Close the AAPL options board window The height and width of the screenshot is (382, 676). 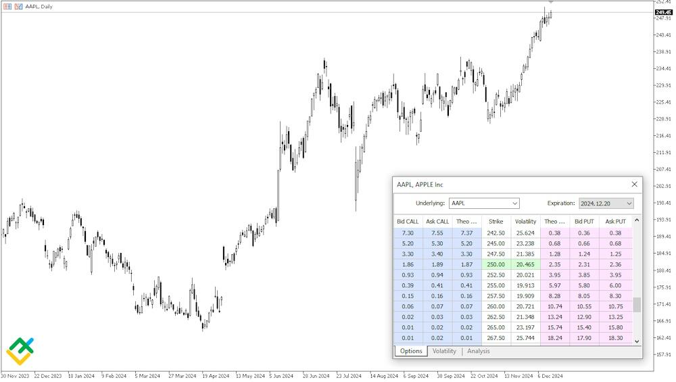(634, 184)
